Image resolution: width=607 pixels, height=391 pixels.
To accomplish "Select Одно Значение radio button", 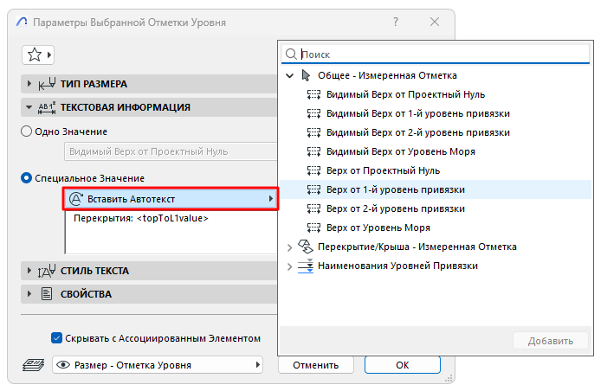I will pyautogui.click(x=26, y=131).
